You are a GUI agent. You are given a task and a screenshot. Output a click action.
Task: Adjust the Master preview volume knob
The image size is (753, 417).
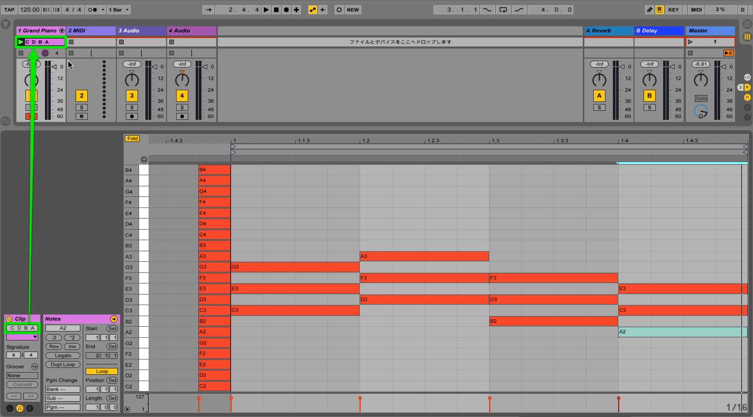(x=701, y=112)
